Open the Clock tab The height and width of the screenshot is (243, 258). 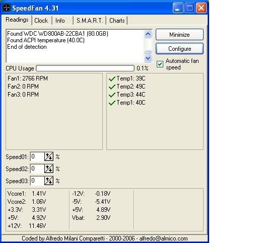point(41,21)
